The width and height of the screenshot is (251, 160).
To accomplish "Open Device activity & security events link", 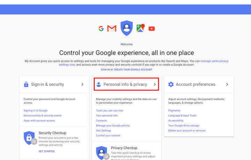I will tap(43, 115).
